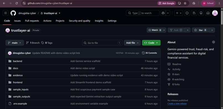Expand the Star lists caret

212,30
